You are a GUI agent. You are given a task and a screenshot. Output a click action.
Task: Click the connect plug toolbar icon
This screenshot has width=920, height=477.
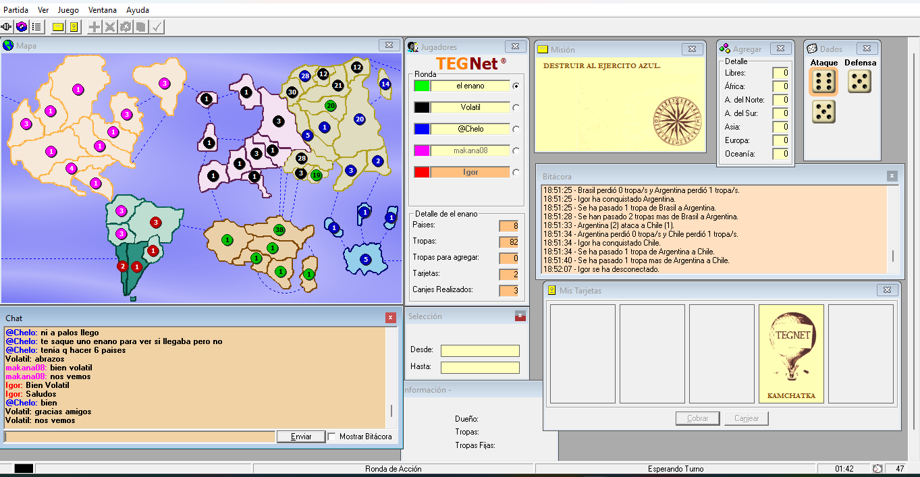tap(7, 27)
